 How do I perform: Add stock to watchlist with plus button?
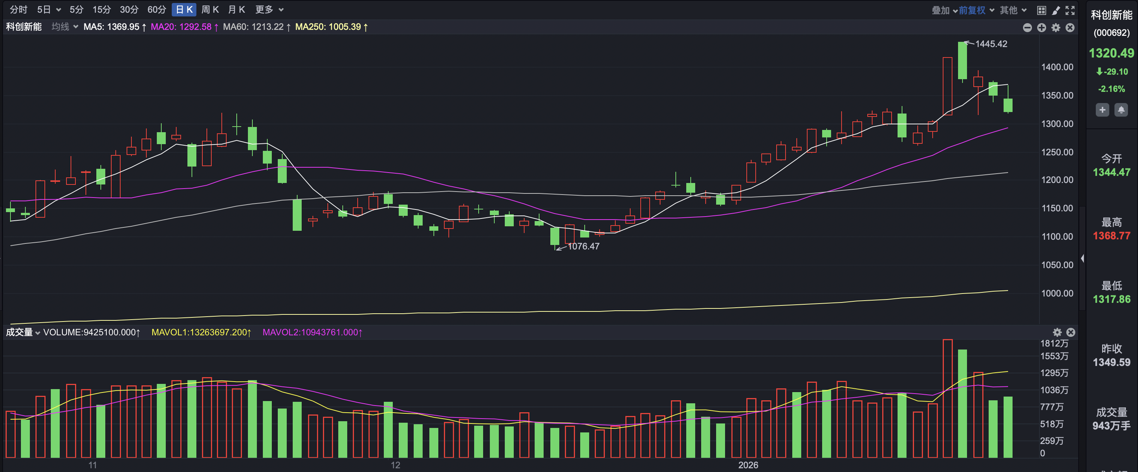click(1102, 110)
